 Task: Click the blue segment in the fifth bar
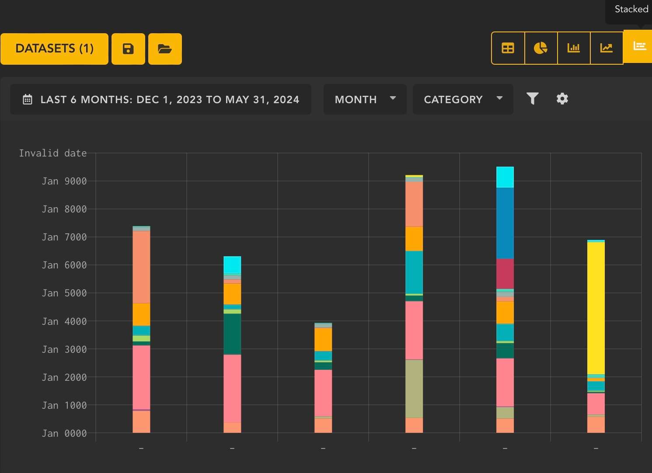click(505, 223)
